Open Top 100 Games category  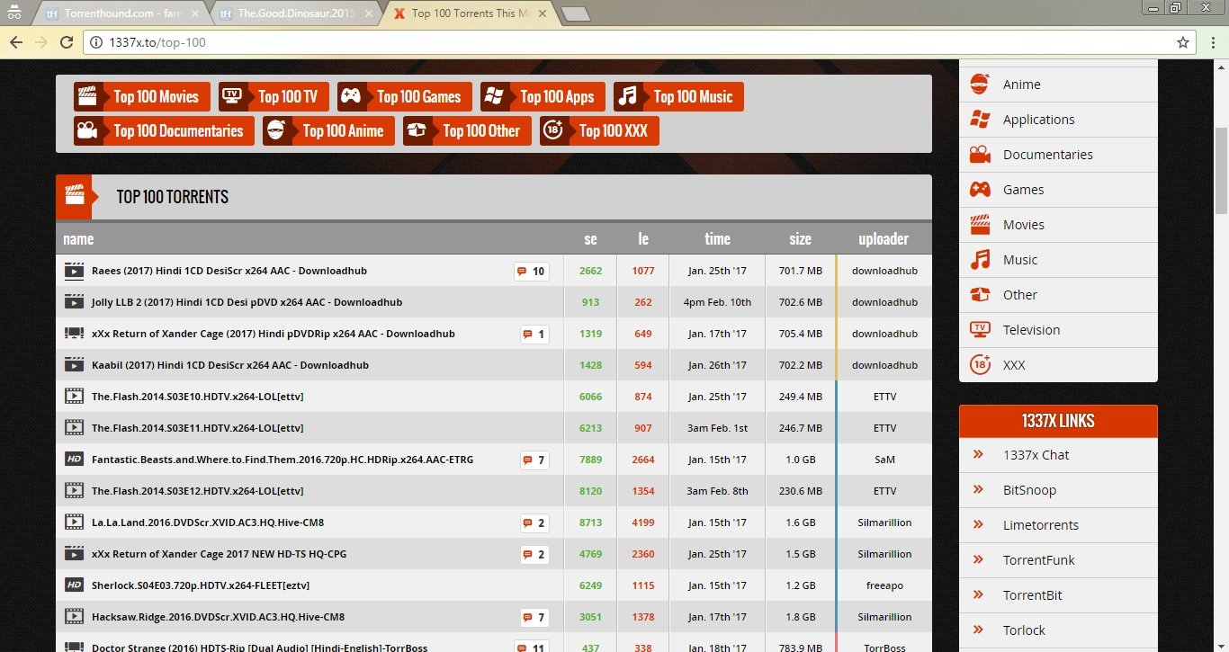point(405,97)
